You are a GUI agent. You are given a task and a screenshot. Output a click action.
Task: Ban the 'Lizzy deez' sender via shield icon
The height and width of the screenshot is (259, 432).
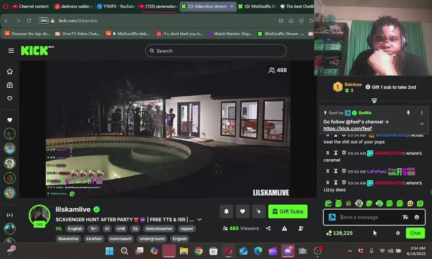tap(343, 183)
